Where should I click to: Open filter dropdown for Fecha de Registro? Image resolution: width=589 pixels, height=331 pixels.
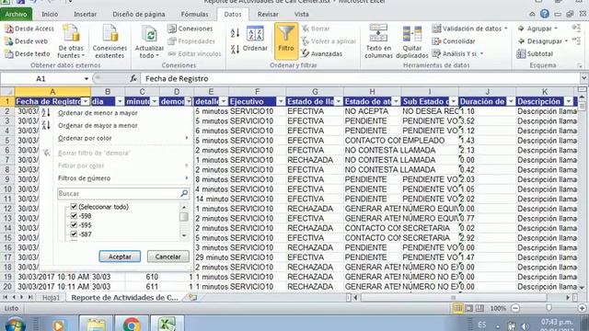click(x=86, y=102)
